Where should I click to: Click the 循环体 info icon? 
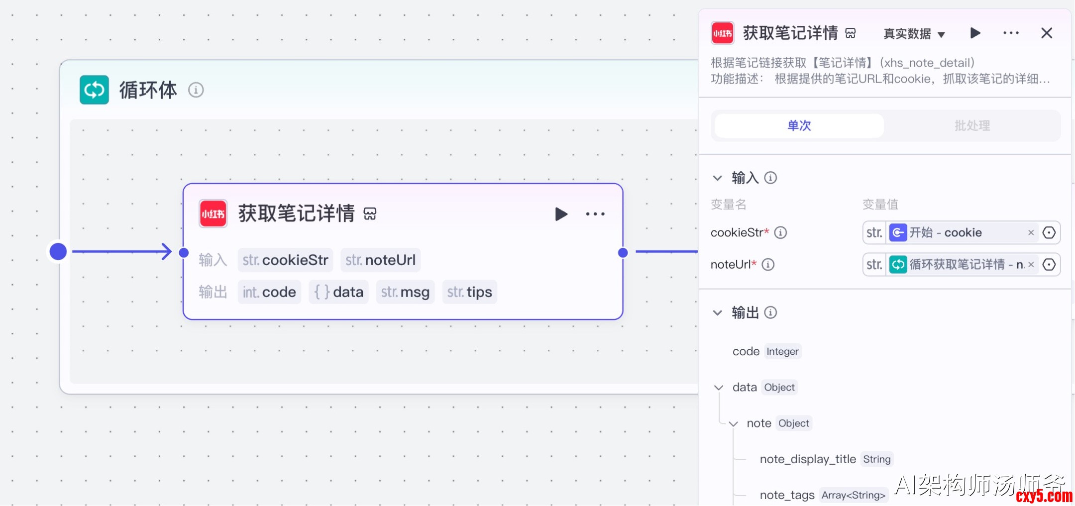196,90
